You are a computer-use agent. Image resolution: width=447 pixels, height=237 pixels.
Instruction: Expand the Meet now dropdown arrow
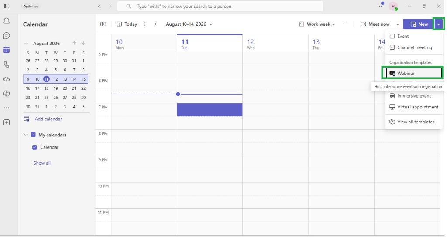(398, 24)
